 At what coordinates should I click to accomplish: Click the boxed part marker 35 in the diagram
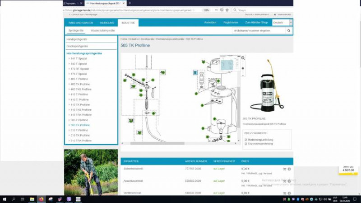(x=131, y=120)
